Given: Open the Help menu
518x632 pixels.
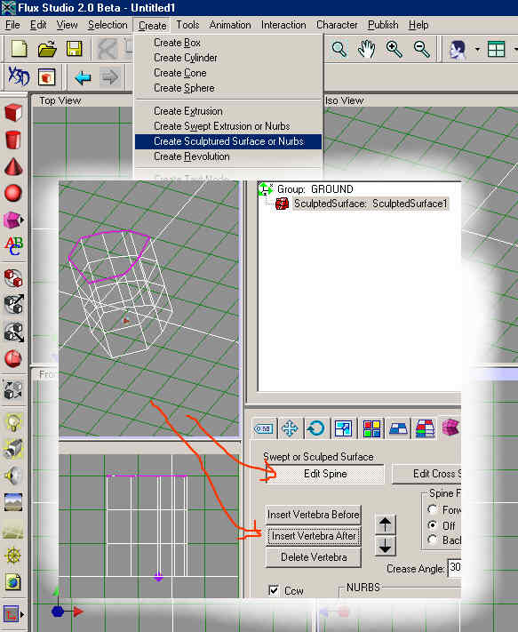Looking at the screenshot, I should [x=418, y=25].
